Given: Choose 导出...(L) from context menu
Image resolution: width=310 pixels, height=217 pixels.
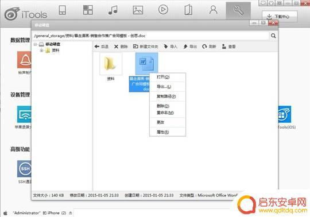Looking at the screenshot, I should coord(168,87).
